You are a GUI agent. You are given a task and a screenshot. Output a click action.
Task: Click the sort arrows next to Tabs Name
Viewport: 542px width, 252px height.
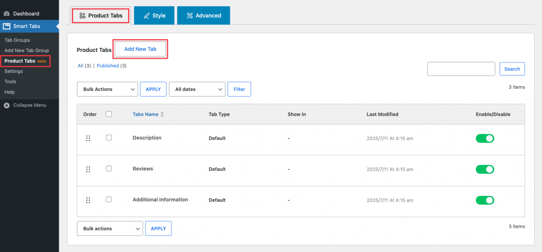pos(162,114)
